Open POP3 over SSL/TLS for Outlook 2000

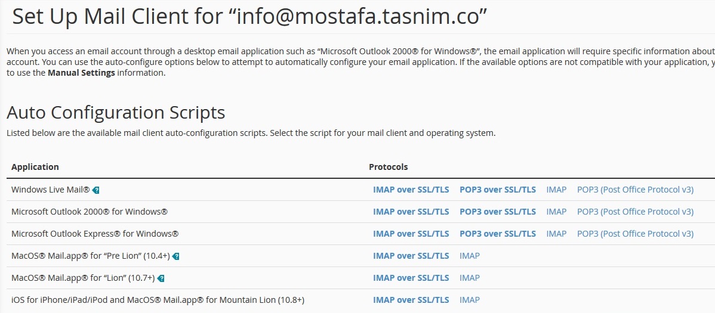pyautogui.click(x=497, y=212)
